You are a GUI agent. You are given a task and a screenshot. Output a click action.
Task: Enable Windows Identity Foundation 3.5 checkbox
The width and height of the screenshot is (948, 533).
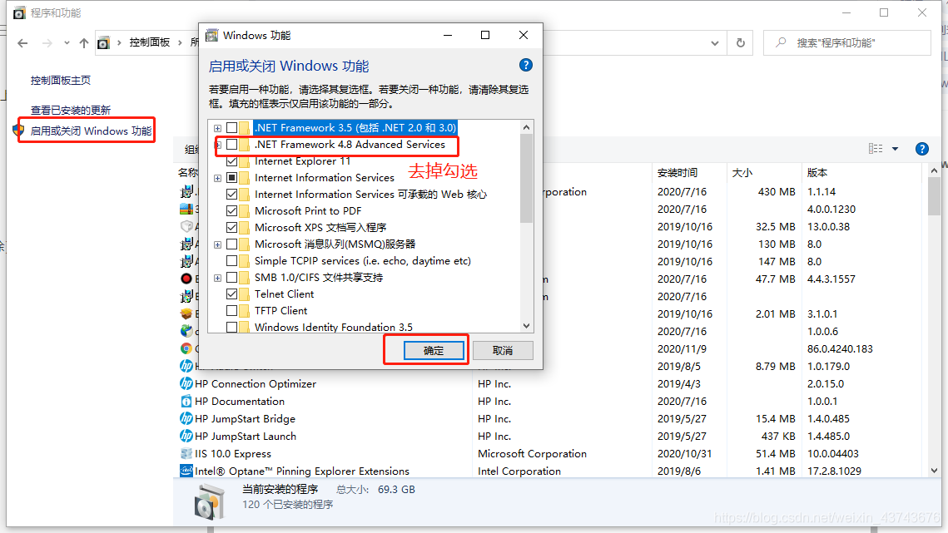click(x=231, y=327)
